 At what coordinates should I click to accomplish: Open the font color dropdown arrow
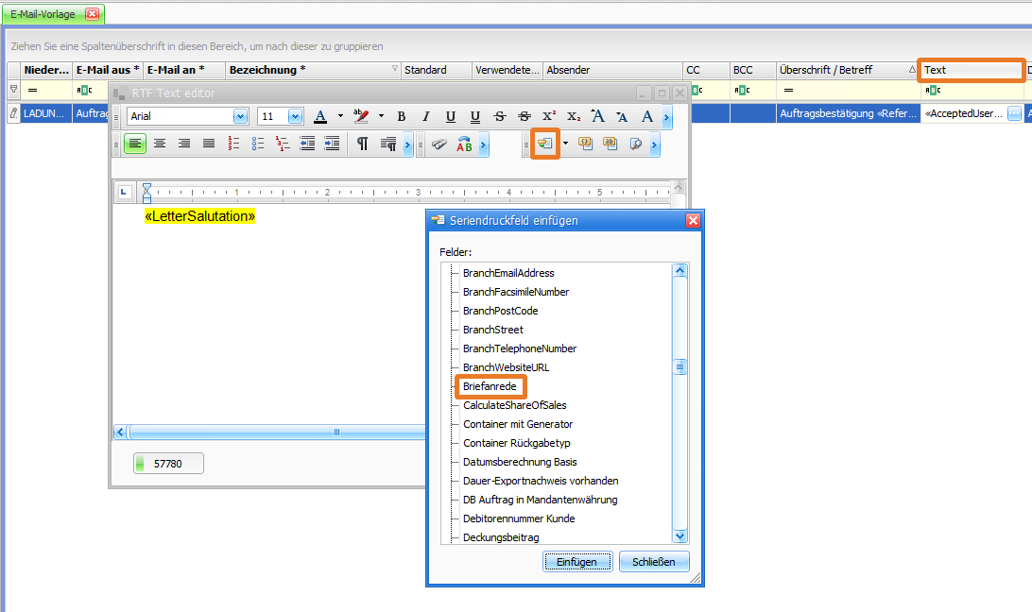tap(340, 116)
